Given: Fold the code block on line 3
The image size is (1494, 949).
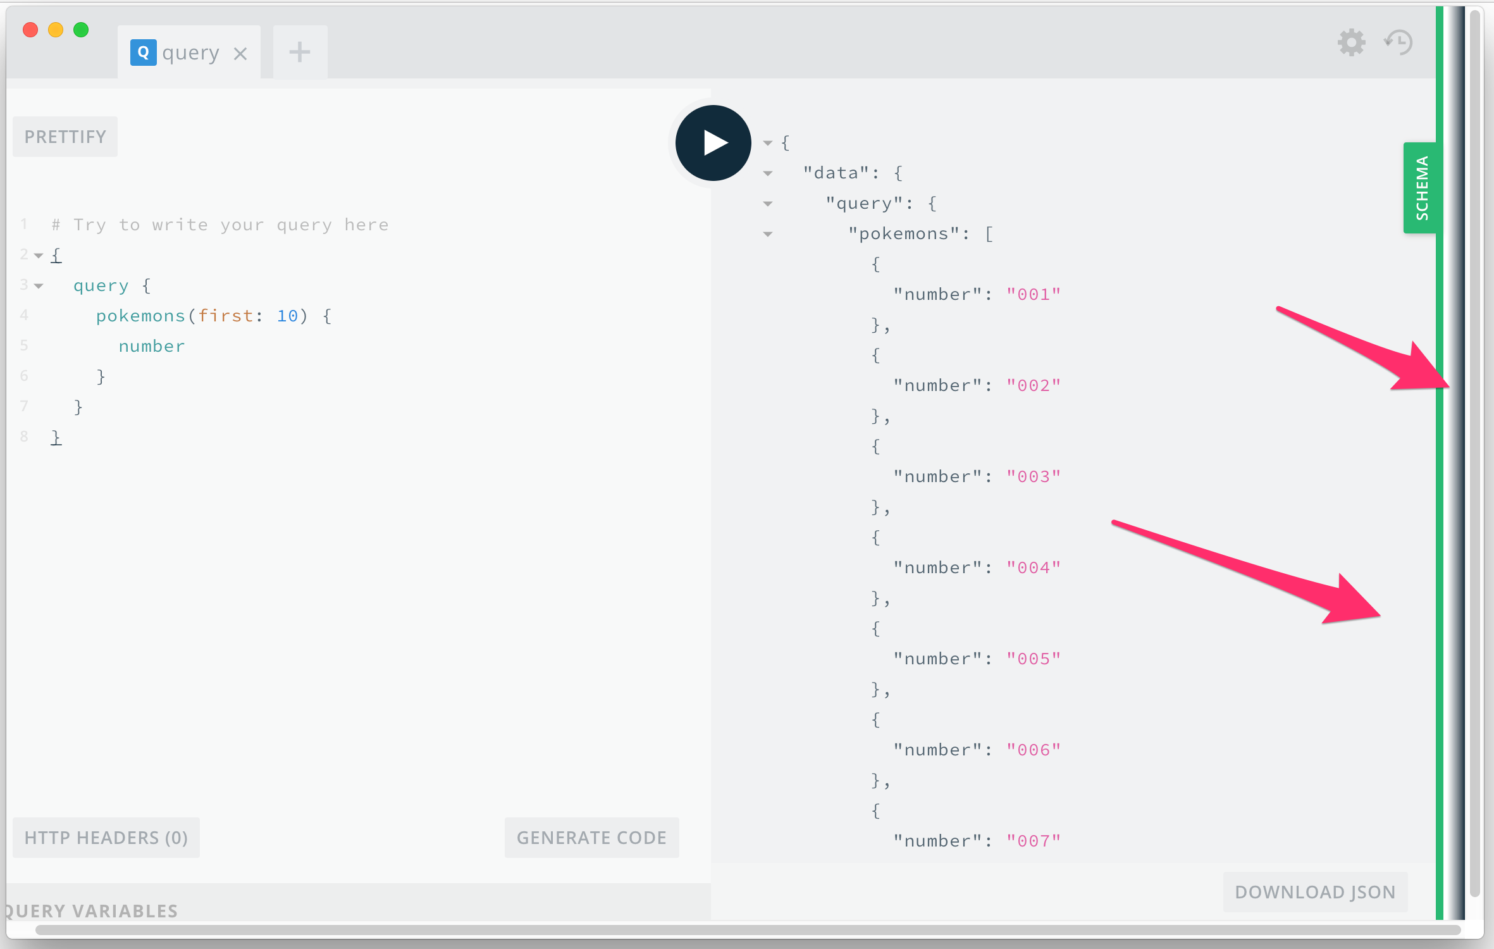Looking at the screenshot, I should point(38,285).
